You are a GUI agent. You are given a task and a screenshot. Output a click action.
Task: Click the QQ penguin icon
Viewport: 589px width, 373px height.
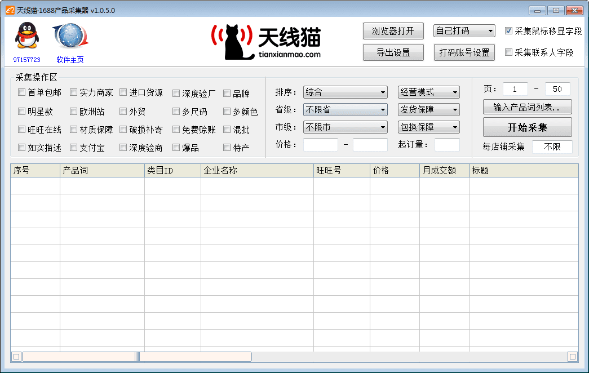click(x=26, y=35)
